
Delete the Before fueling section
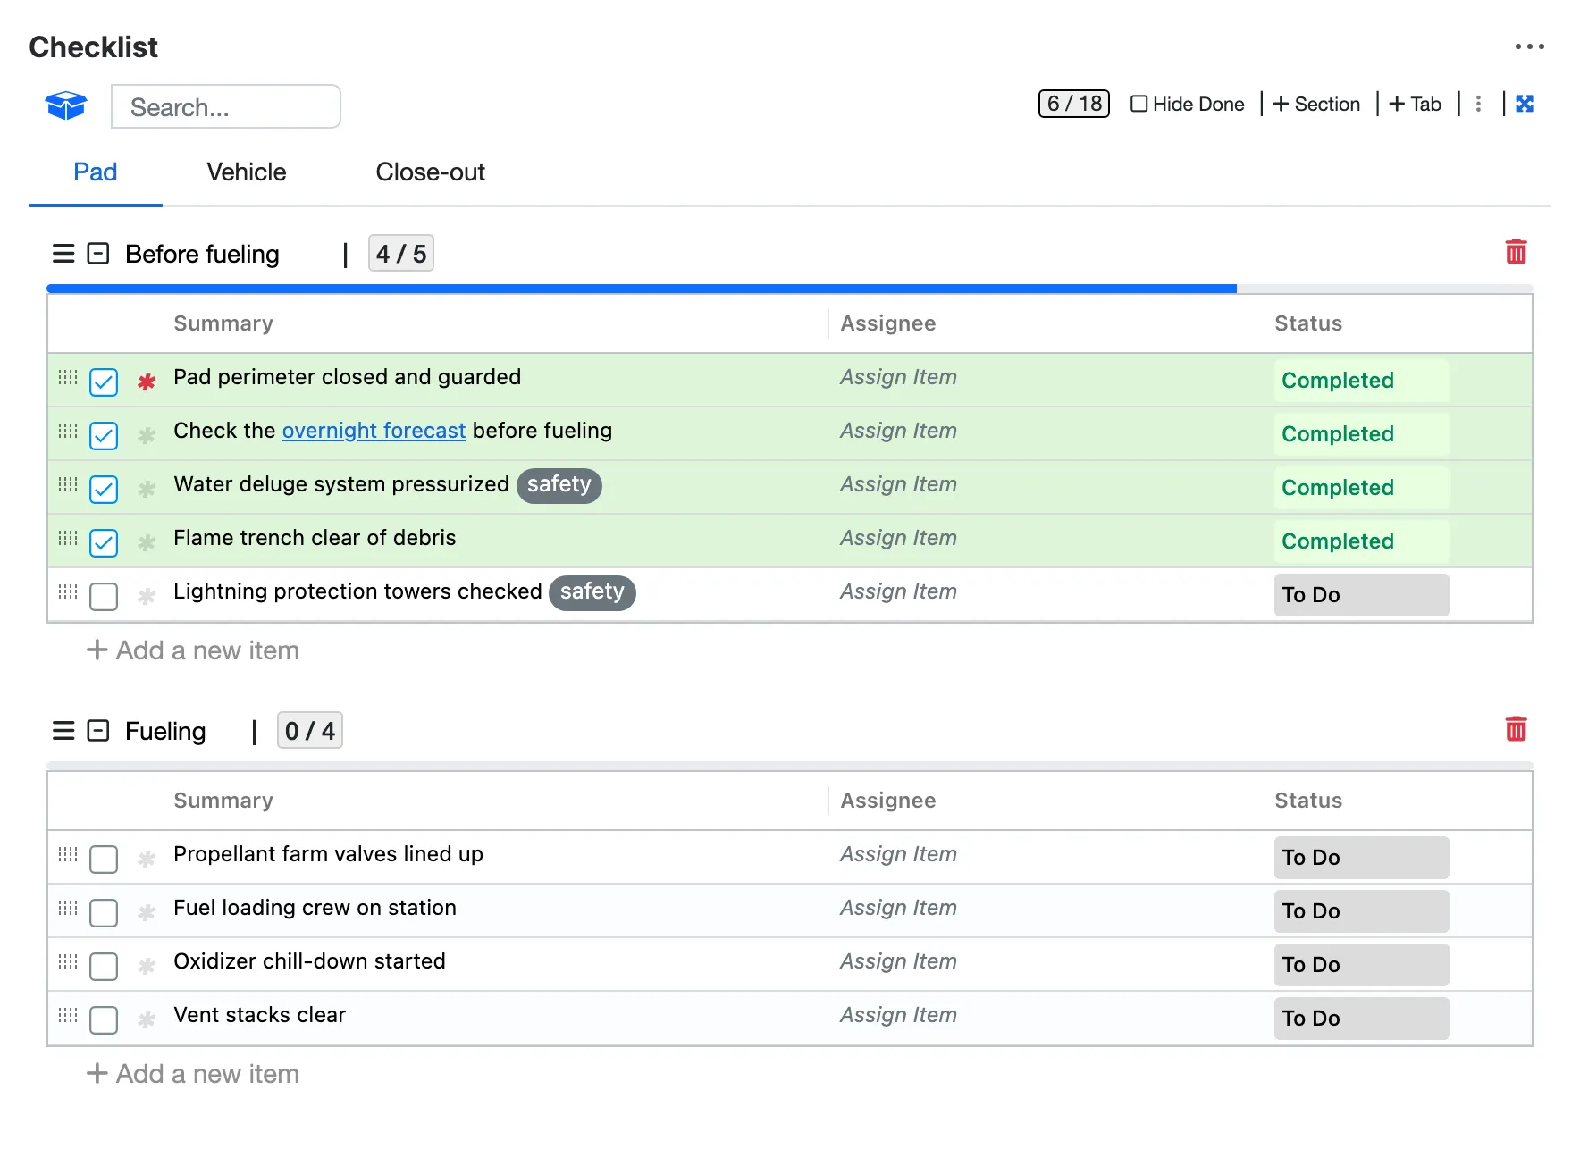(x=1516, y=252)
